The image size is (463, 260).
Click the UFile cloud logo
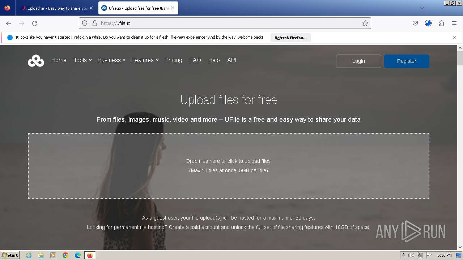click(36, 61)
